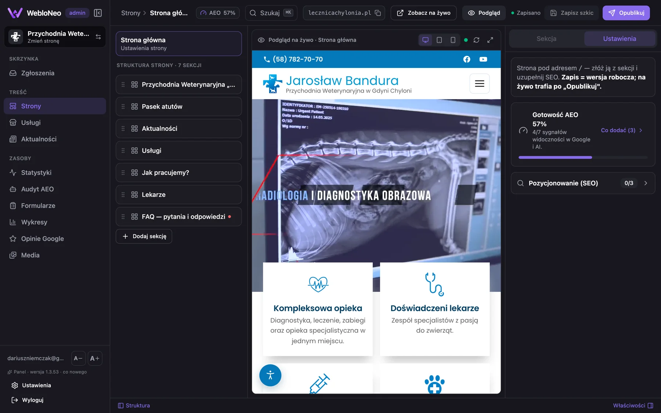
Task: Switch site via swap arrows icon
Action: pyautogui.click(x=98, y=37)
